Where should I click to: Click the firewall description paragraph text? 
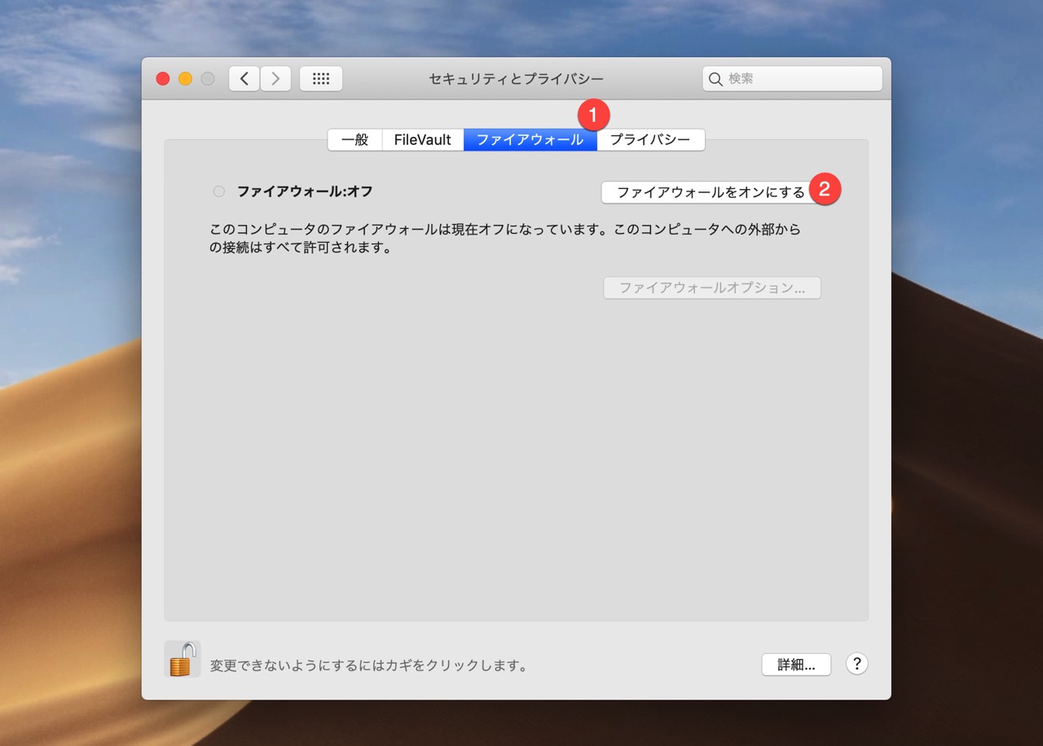[505, 239]
